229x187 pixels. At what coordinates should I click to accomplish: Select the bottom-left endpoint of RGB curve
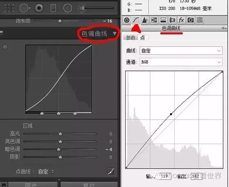[x=126, y=168]
